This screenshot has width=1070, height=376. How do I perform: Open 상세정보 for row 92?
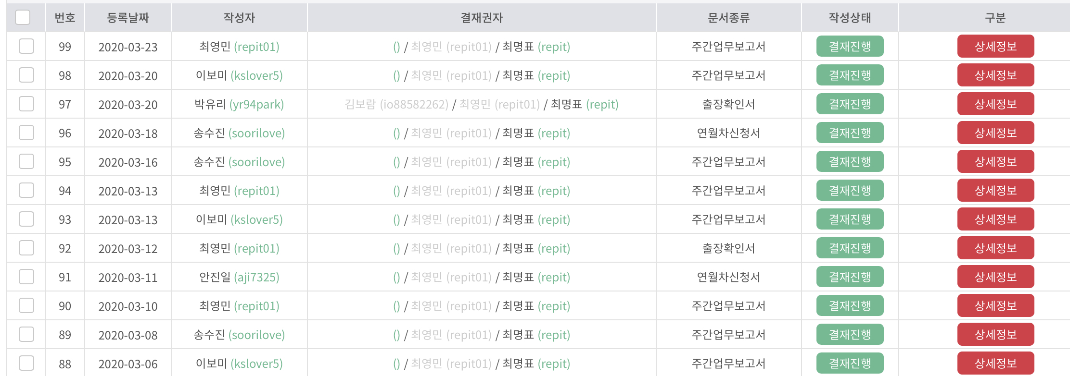coord(995,248)
